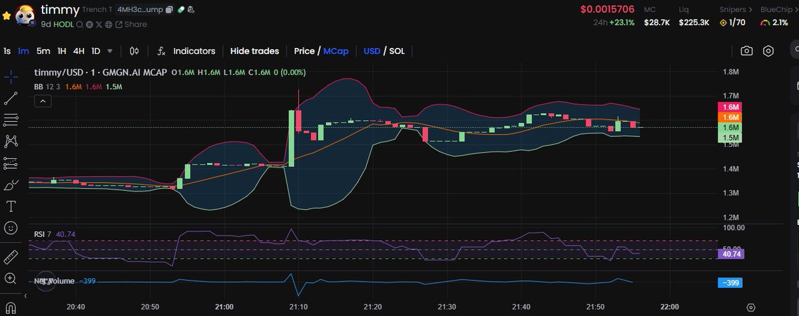Click the Trench T label
799x316 pixels.
[x=97, y=10]
